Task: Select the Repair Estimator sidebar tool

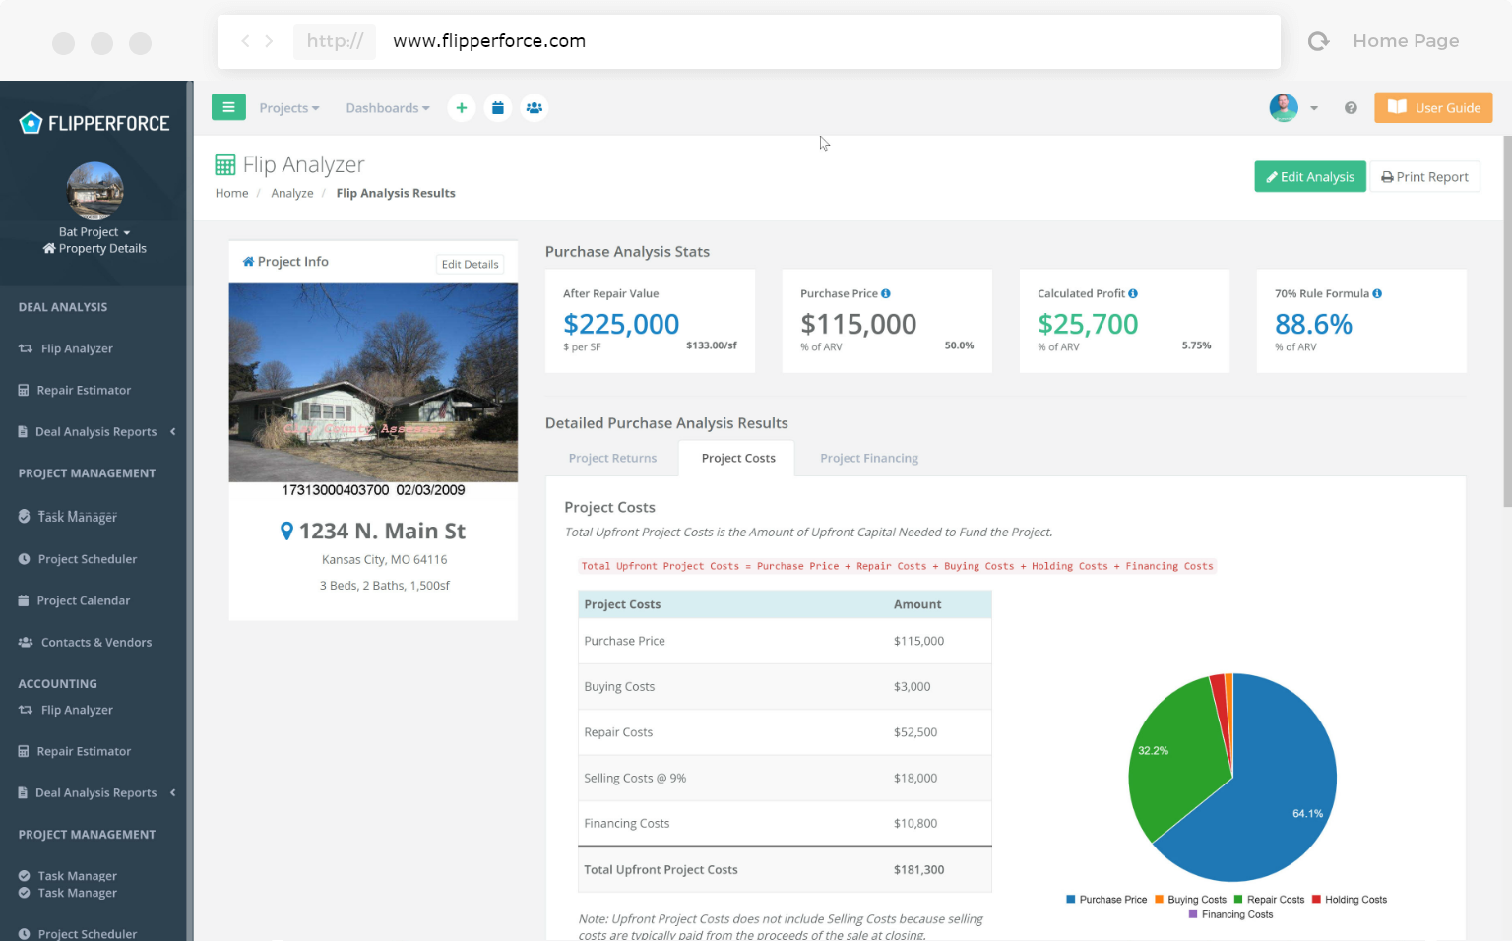Action: (x=84, y=390)
